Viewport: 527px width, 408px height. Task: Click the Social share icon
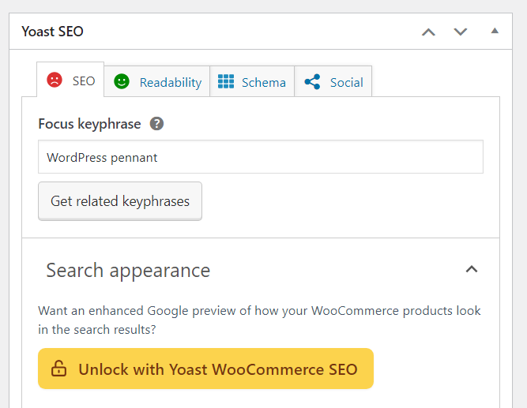pyautogui.click(x=312, y=81)
